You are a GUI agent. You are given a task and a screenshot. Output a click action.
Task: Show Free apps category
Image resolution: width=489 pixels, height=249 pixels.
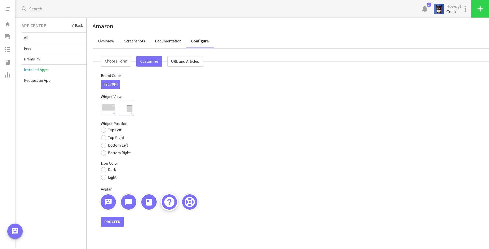(54, 49)
